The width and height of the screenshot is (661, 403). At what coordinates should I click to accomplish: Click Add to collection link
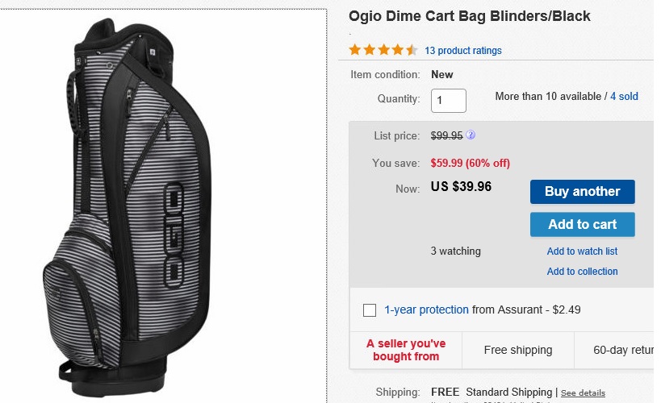pos(582,272)
